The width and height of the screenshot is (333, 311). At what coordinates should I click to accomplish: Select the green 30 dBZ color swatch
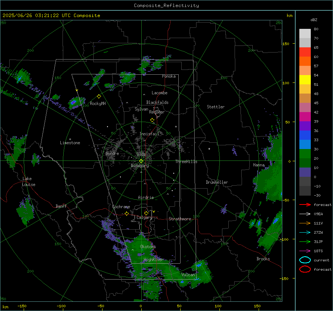click(x=305, y=153)
